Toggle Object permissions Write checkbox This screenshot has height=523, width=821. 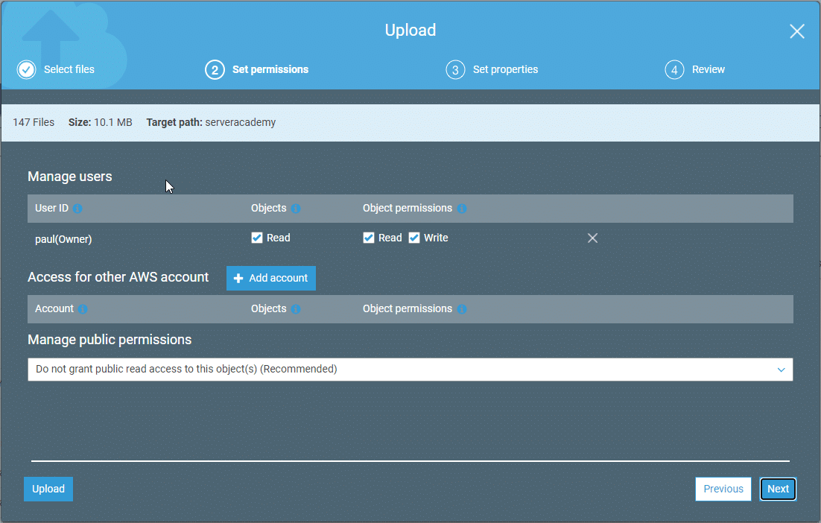click(x=414, y=238)
